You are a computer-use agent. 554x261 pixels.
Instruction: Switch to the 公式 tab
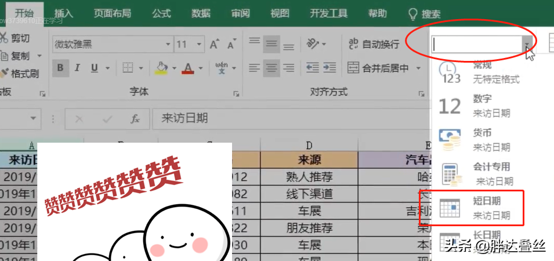(162, 13)
